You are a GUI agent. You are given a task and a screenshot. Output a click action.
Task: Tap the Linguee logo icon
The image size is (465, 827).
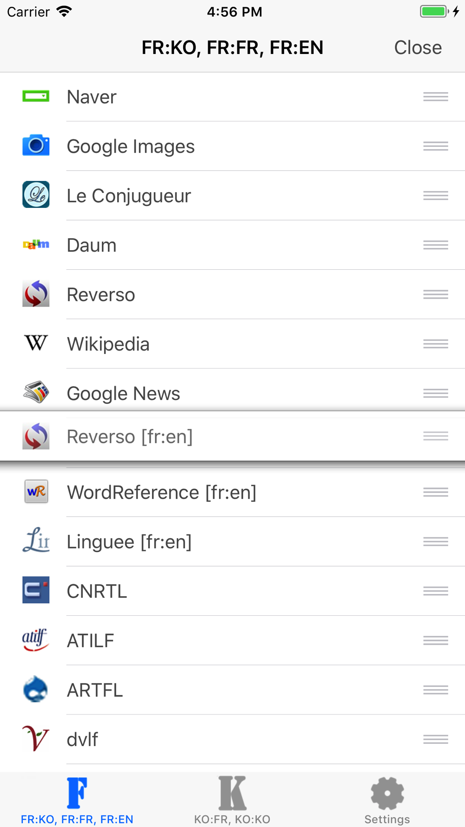(36, 540)
